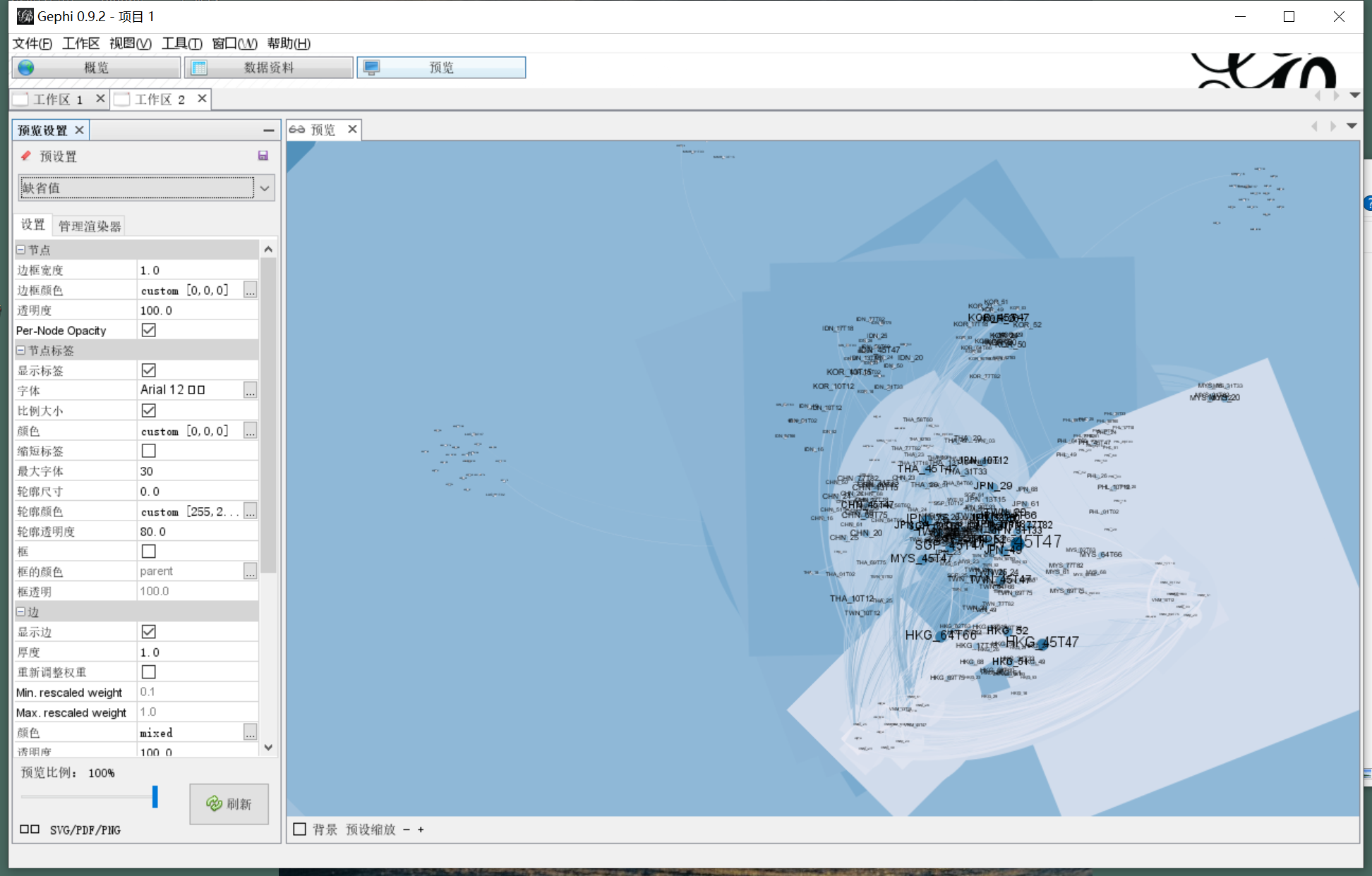
Task: Click the minimize preview settings panel icon
Action: 268,130
